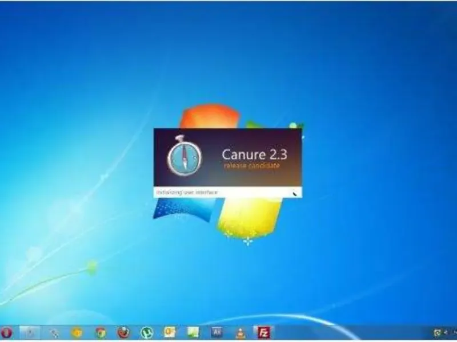Open uTorrent from the taskbar
Image resolution: width=457 pixels, height=342 pixels.
click(147, 333)
